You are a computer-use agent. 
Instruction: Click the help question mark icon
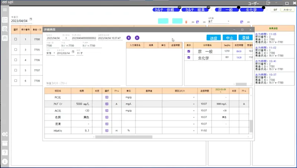(x=5, y=152)
